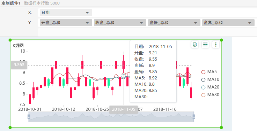Click the 盘高: 9.85 tooltip row

pyautogui.click(x=146, y=72)
